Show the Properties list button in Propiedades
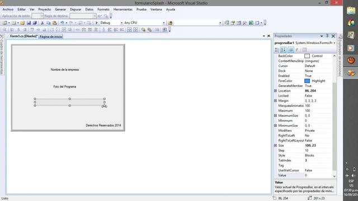This screenshot has height=201, width=358. [290, 50]
